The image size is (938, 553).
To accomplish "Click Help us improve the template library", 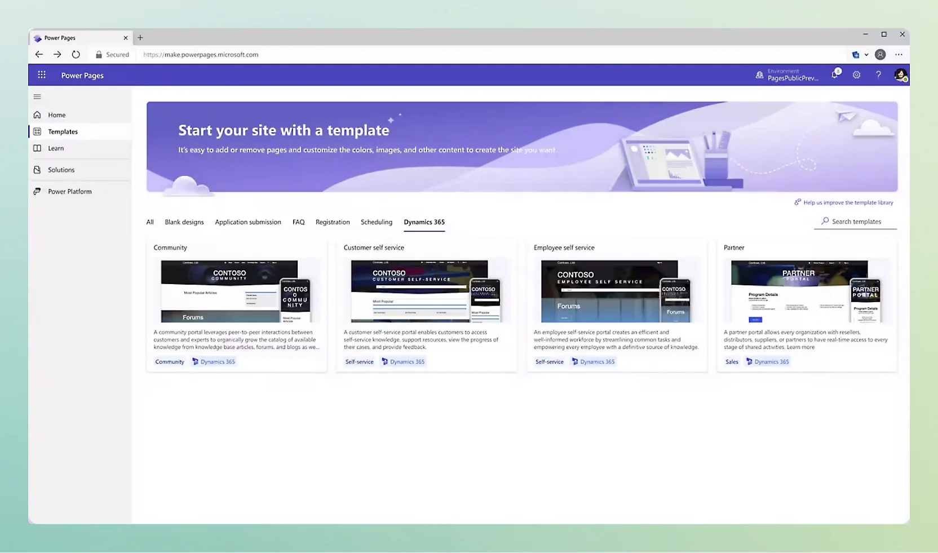I will (848, 202).
